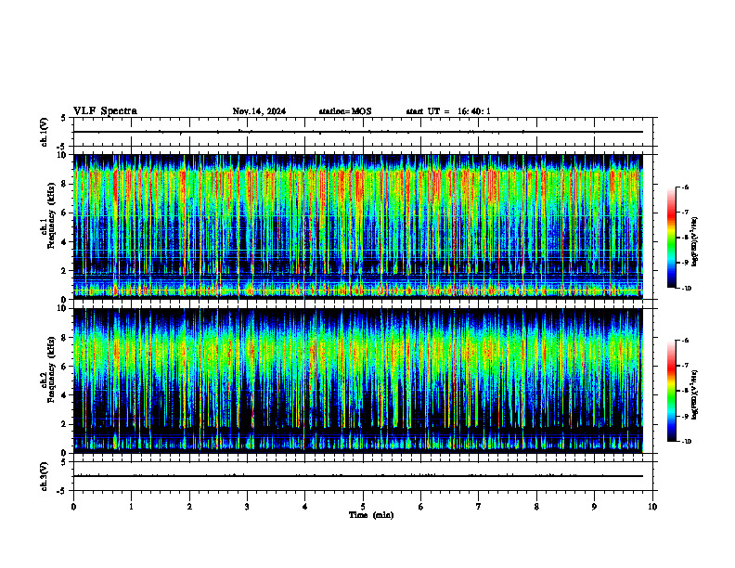Click the "VLF Spectra" plot title

pos(105,111)
